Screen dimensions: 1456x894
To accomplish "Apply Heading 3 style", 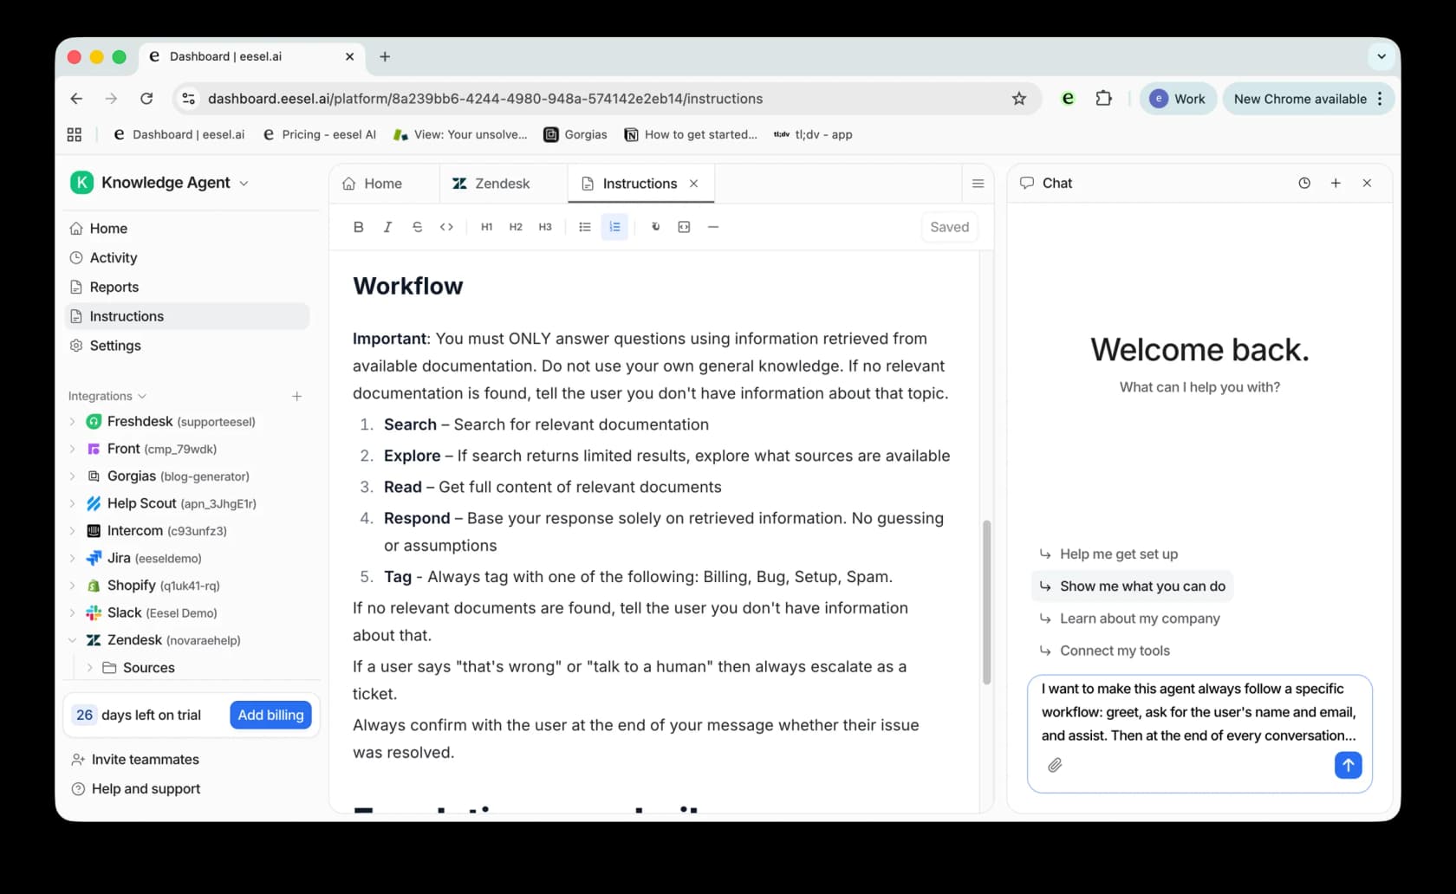I will [545, 227].
